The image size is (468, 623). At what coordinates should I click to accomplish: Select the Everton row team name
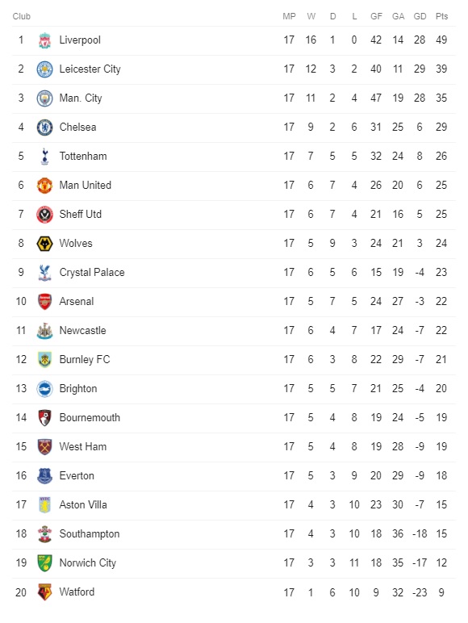pos(77,475)
